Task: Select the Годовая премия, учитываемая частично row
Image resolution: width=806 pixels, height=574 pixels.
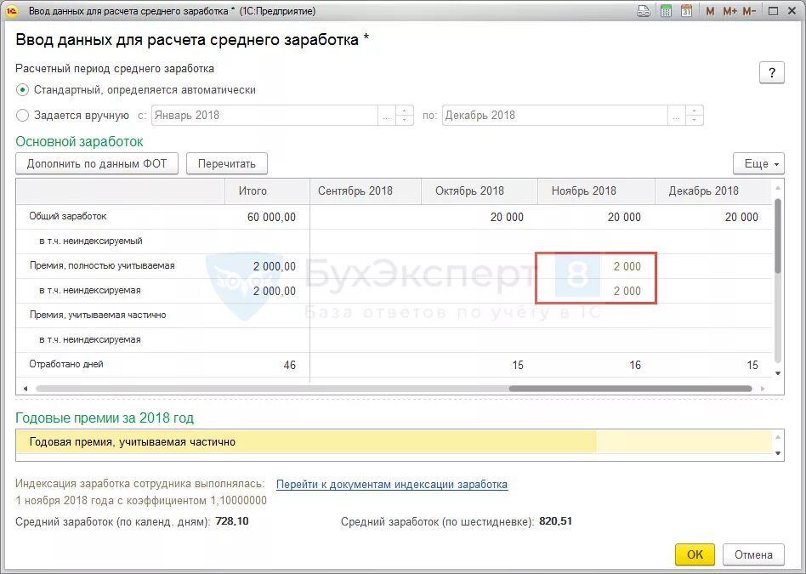Action: point(394,442)
